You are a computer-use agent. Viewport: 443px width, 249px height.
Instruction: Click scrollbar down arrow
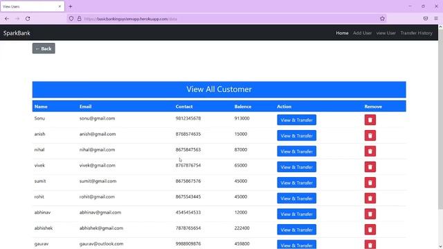[x=440, y=246]
